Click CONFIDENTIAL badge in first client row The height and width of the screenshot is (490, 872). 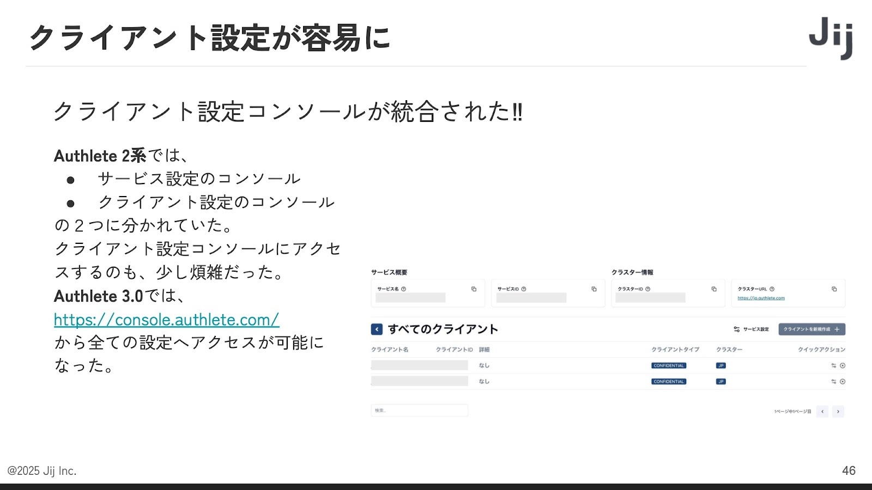669,366
